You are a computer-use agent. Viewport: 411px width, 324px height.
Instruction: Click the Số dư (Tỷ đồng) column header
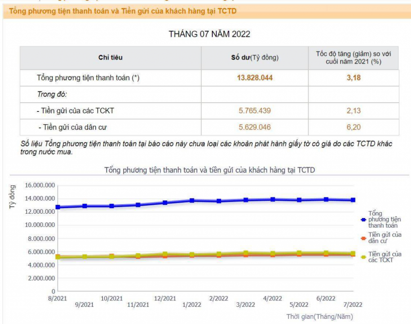(254, 58)
